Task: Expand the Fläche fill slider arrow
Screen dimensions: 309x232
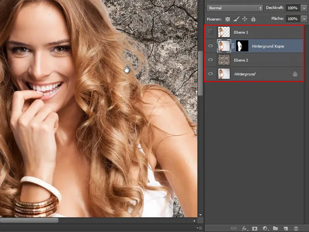Action: click(x=304, y=19)
